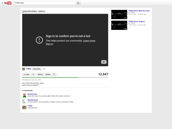
Task: Toggle the Subscribe button
Action: [37, 69]
